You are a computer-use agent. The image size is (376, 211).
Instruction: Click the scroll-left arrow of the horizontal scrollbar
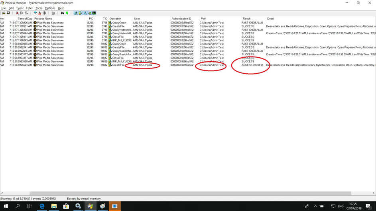click(2, 193)
